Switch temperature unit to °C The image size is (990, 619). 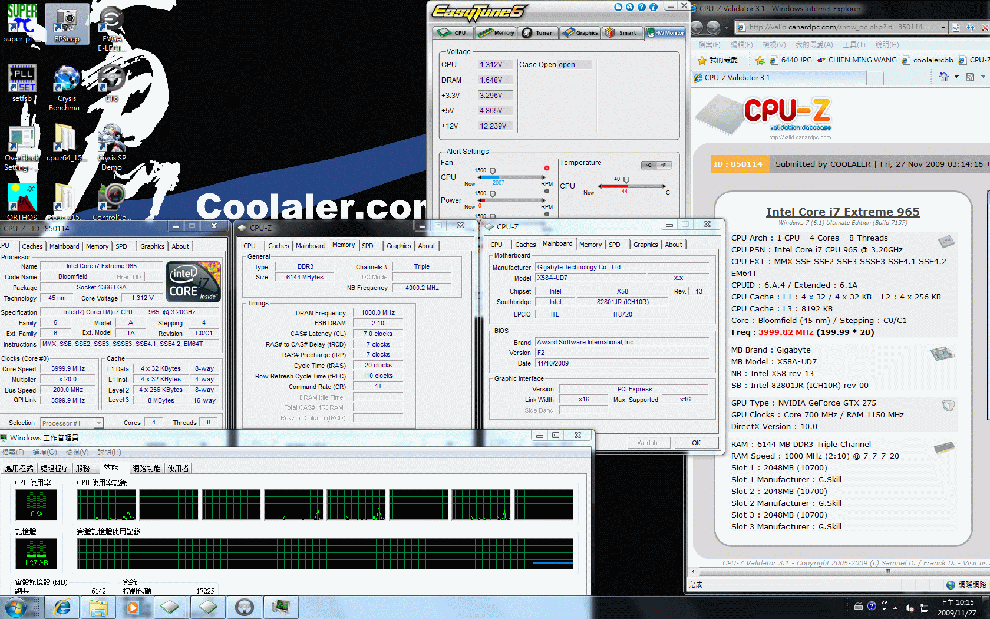pyautogui.click(x=649, y=165)
